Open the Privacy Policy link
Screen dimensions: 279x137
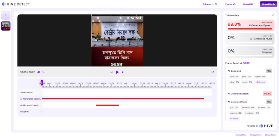point(255,135)
